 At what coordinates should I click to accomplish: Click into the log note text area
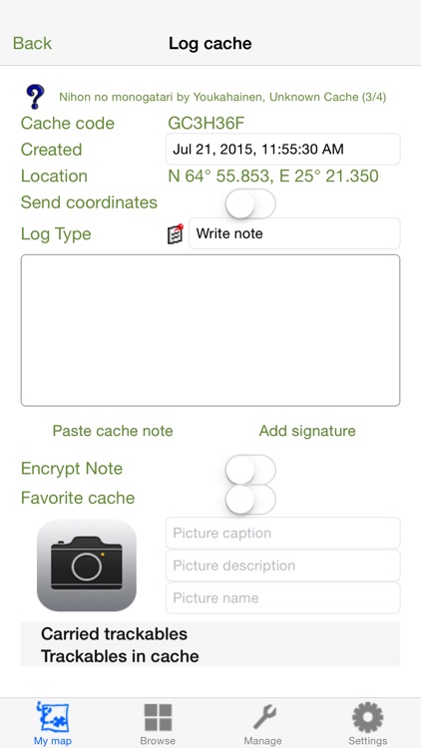[210, 330]
